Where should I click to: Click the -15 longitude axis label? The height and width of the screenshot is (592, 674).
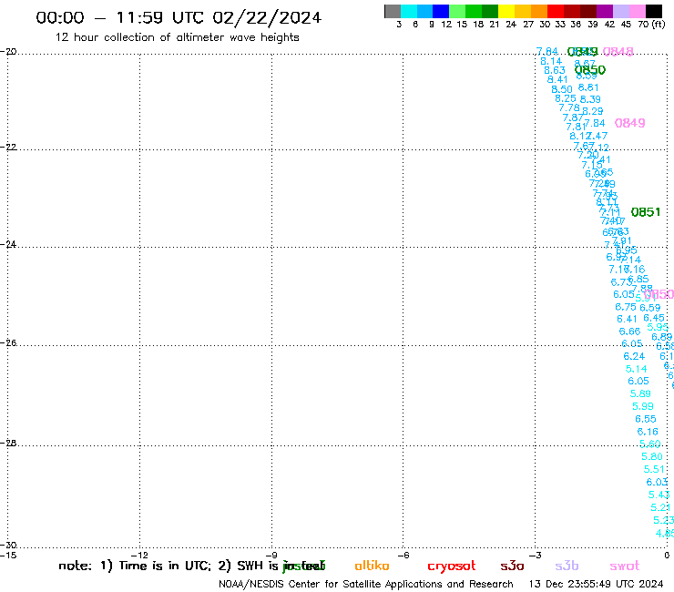[x=8, y=556]
